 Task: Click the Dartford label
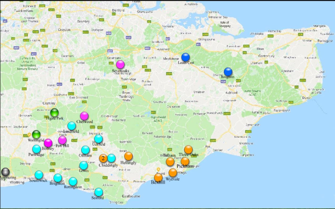[118, 10]
